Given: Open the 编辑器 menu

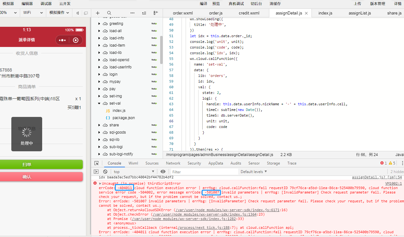Looking at the screenshot, I should point(27,3).
